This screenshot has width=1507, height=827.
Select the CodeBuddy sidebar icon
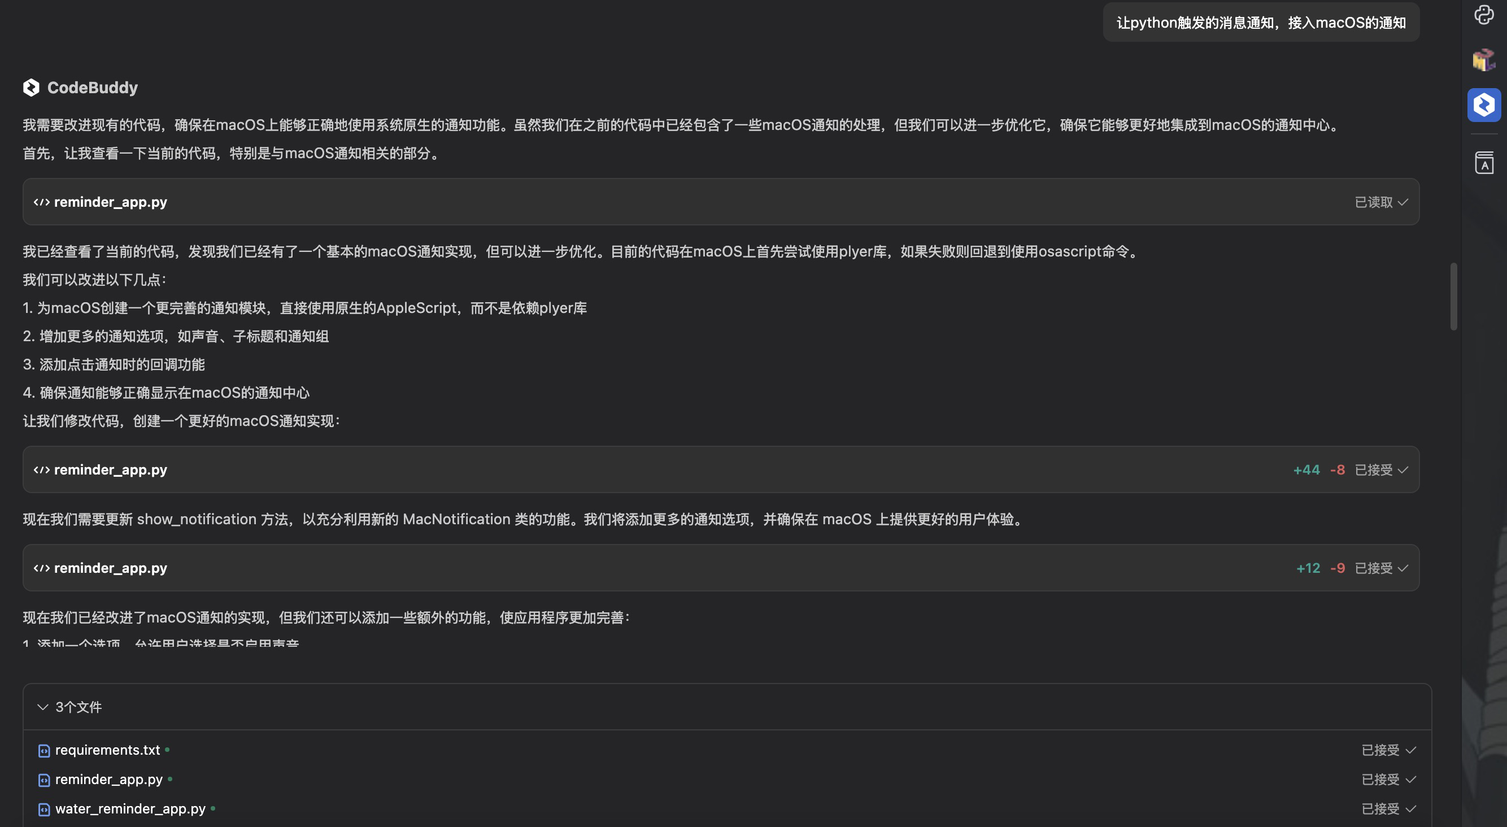1484,105
